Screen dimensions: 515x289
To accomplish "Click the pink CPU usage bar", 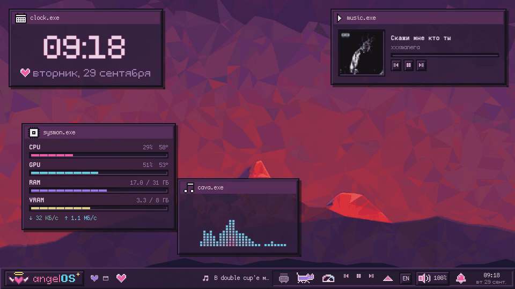I will [x=99, y=155].
